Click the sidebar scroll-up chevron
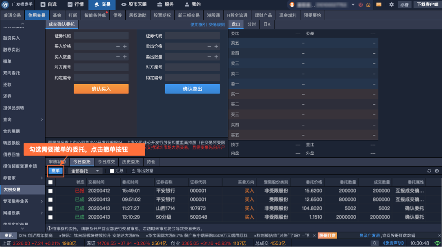Image resolution: width=442 pixels, height=247 pixels. (x=22, y=24)
